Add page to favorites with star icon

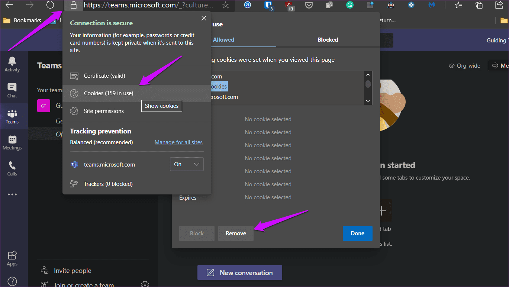coord(225,5)
